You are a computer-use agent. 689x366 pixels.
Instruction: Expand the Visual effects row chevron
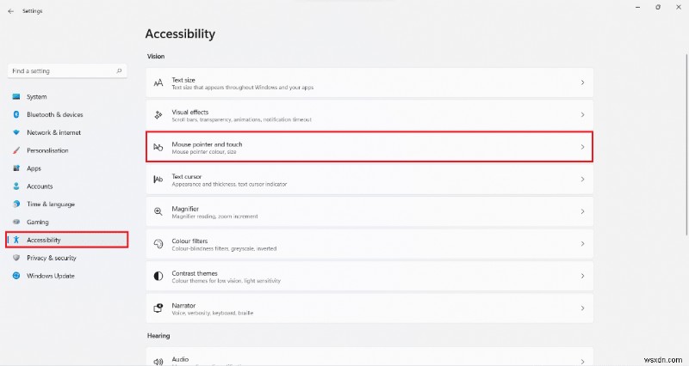click(582, 114)
